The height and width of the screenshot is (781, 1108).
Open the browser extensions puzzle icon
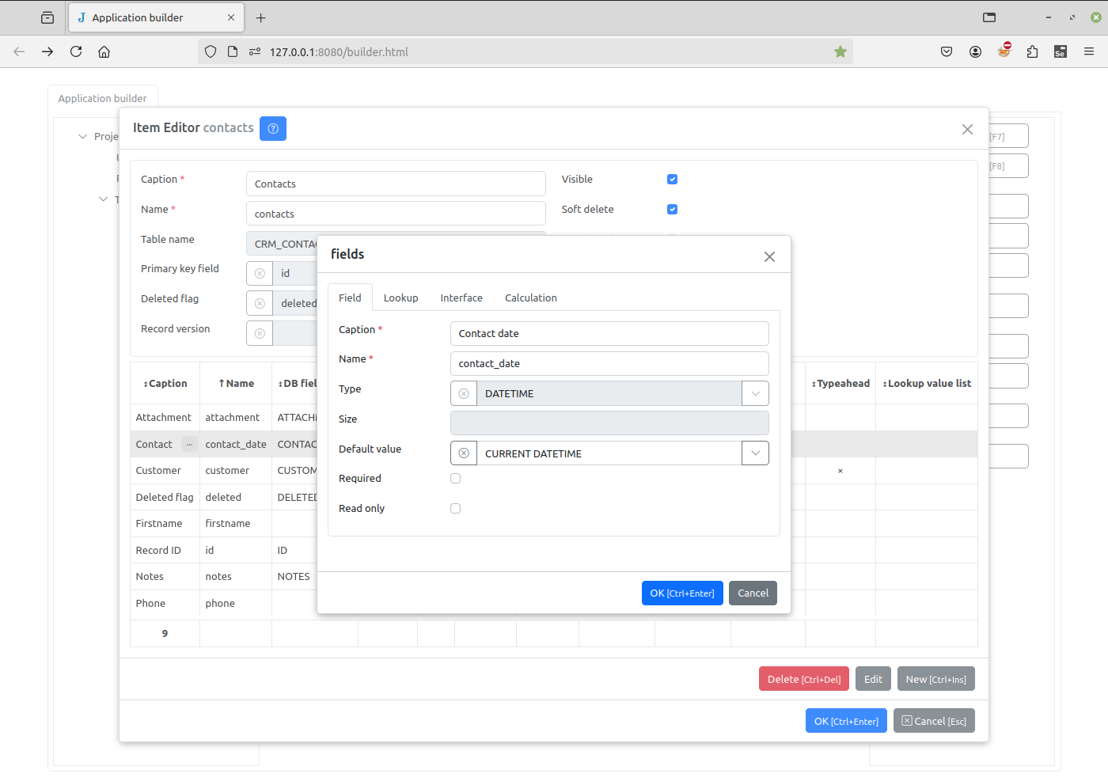pos(1032,51)
